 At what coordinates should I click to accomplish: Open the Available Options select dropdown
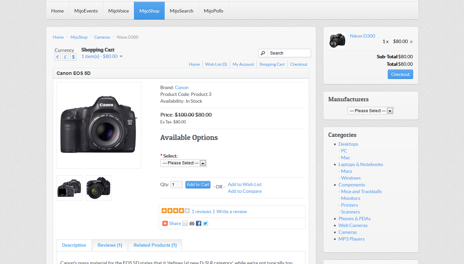183,163
